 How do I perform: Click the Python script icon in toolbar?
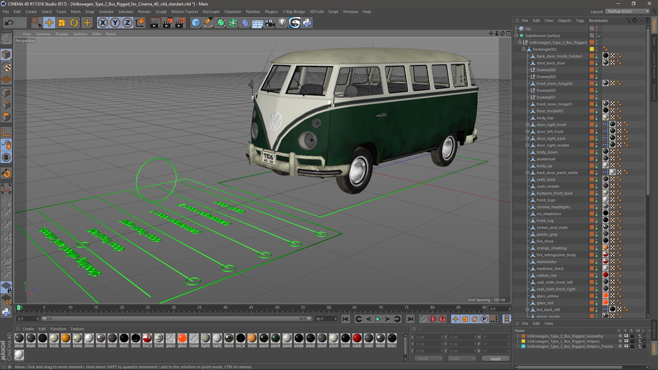tap(307, 23)
